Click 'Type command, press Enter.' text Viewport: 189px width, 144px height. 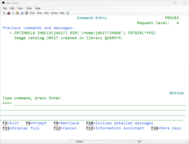tap(32, 98)
